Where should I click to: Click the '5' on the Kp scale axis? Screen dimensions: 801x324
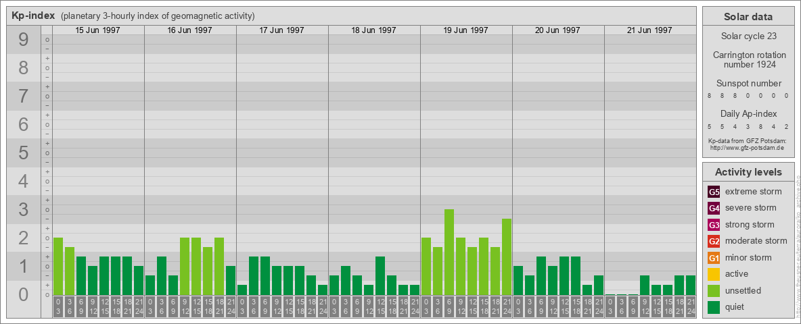click(24, 153)
